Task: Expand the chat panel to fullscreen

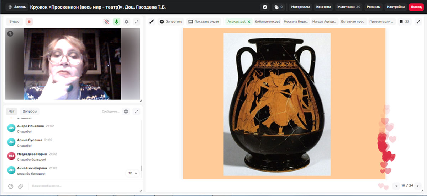Action: [x=136, y=111]
